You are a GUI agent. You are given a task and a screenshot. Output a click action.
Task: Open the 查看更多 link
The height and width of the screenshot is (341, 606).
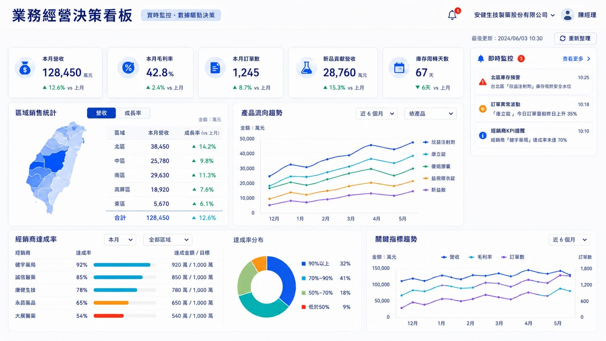pyautogui.click(x=576, y=59)
